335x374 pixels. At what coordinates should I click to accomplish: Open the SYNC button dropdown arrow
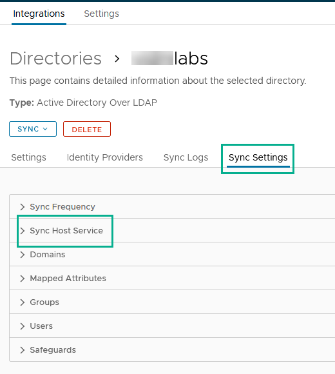coord(45,129)
